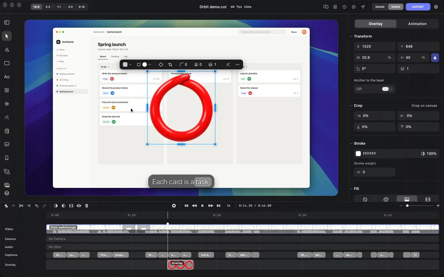Toggle the left sidebar panel icon
Screen dimensions: 444x277
coord(7,22)
